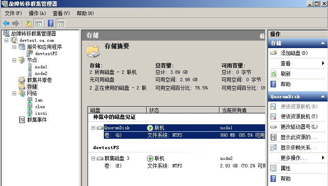The image size is (328, 186).
Task: Click 添加磁盘(D) action
Action: 294,53
